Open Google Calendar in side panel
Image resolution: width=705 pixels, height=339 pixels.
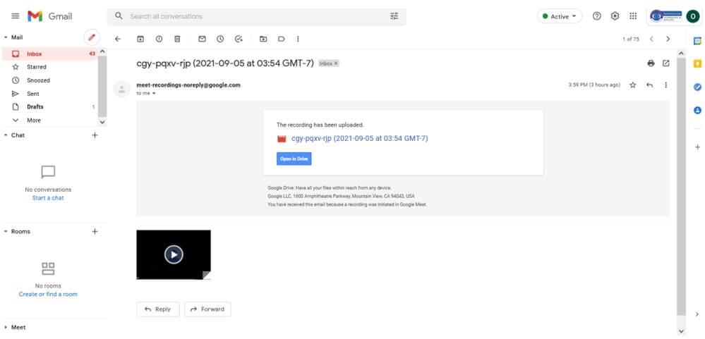[x=697, y=41]
